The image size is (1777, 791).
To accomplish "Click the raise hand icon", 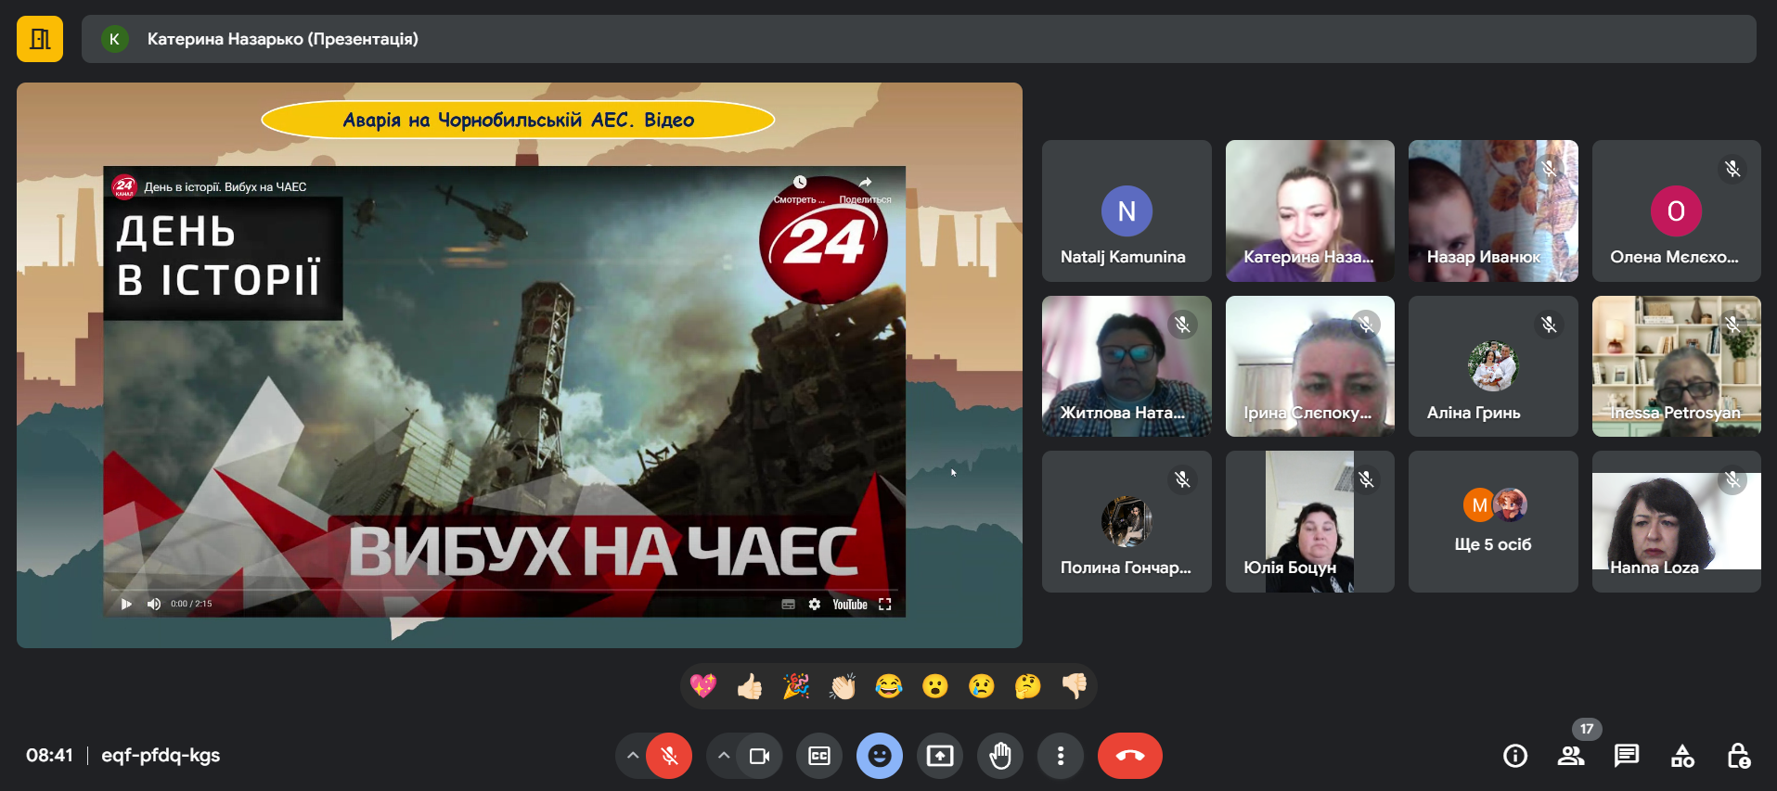I will click(x=999, y=756).
